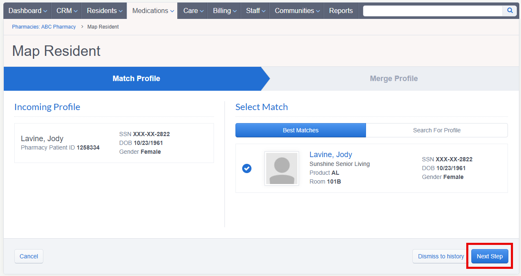Go to the Reports menu item

click(341, 11)
